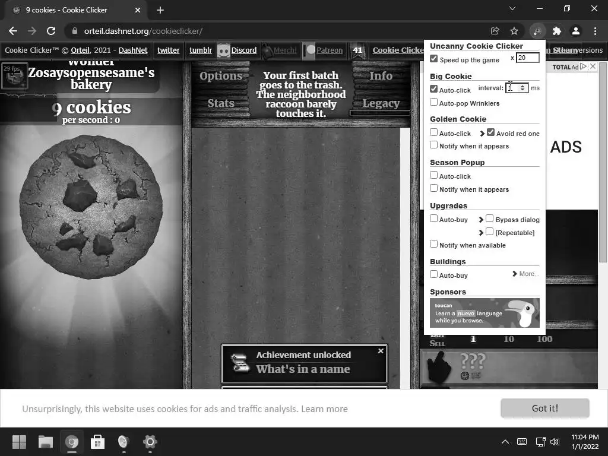This screenshot has width=608, height=456.
Task: Open the Stats menu
Action: coord(221,103)
